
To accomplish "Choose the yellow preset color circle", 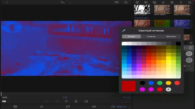I will [168, 83].
